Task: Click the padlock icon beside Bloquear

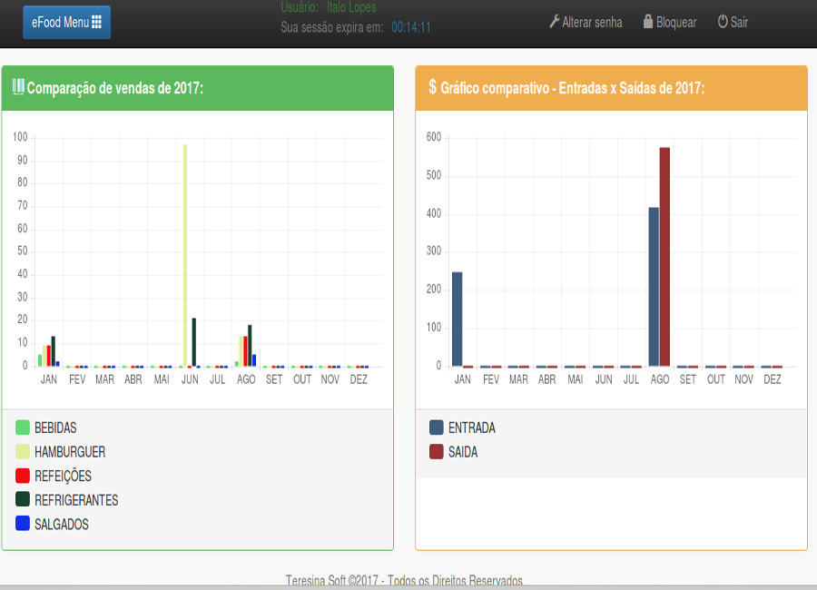Action: 648,22
